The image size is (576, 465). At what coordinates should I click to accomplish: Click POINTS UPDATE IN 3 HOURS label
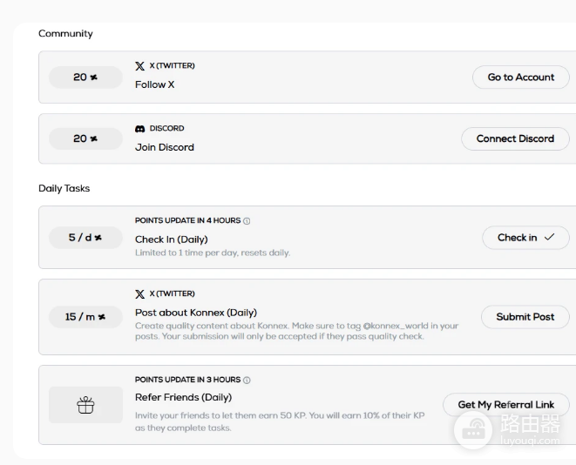(x=187, y=380)
